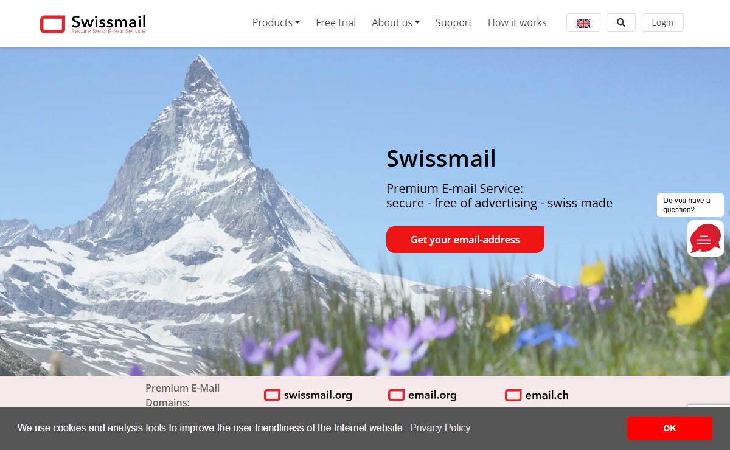
Task: Click the Swissmail hero heading text
Action: coord(441,159)
